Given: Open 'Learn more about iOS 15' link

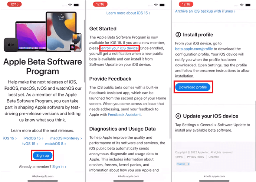Looking at the screenshot, I should pos(128,13).
